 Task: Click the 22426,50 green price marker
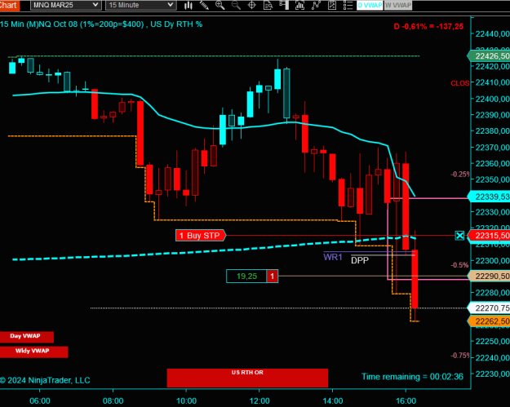click(489, 56)
